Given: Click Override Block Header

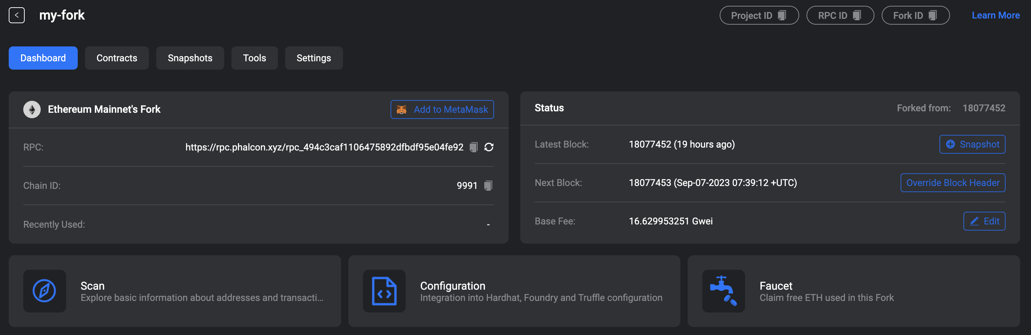Looking at the screenshot, I should (x=953, y=182).
